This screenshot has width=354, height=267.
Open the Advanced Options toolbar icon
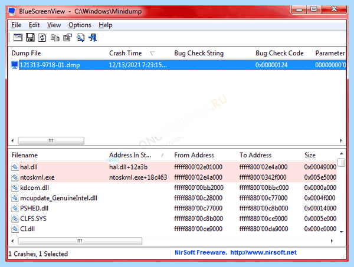18,38
